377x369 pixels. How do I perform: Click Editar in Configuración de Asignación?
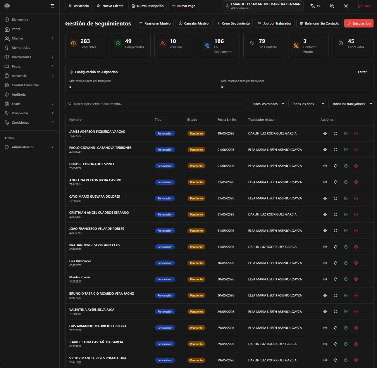[x=362, y=72]
